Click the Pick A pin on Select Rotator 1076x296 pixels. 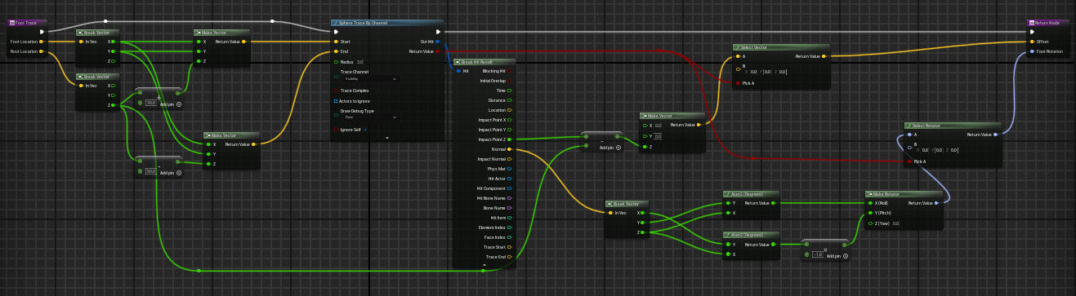tap(909, 161)
